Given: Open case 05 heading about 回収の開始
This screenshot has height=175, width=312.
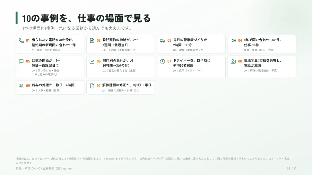Looking at the screenshot, I should pyautogui.click(x=46, y=63).
